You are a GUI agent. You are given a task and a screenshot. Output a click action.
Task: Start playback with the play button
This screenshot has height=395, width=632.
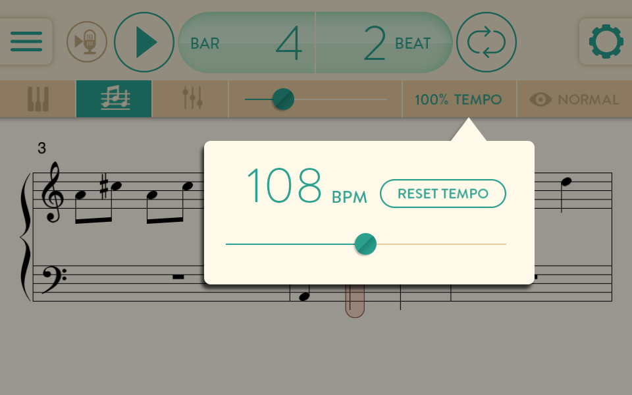tap(144, 42)
